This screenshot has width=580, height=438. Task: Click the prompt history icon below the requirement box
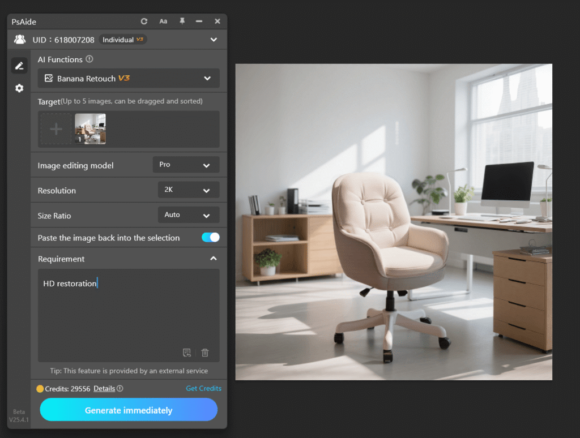tap(187, 352)
